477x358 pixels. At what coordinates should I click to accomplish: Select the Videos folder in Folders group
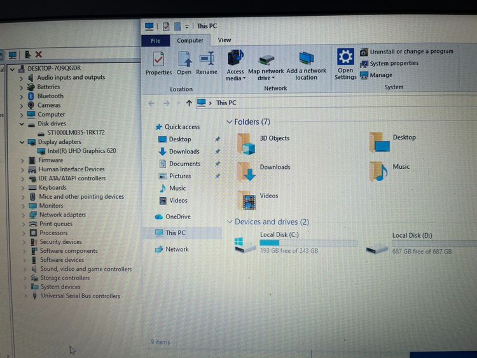pos(258,200)
